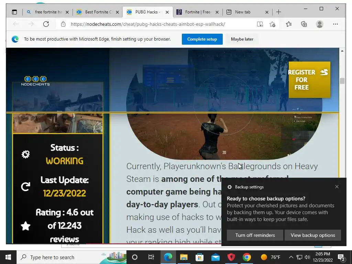The width and height of the screenshot is (352, 264).
Task: Open Google Chrome from taskbar
Action: click(247, 257)
